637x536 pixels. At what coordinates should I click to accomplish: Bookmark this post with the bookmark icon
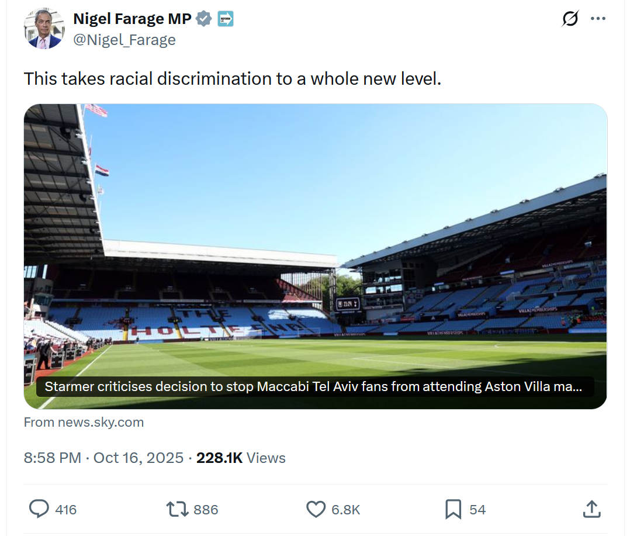[x=453, y=509]
